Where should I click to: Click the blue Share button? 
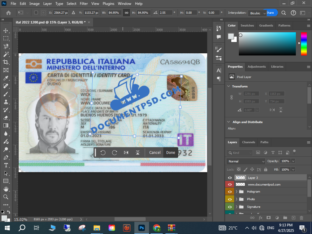pyautogui.click(x=271, y=13)
